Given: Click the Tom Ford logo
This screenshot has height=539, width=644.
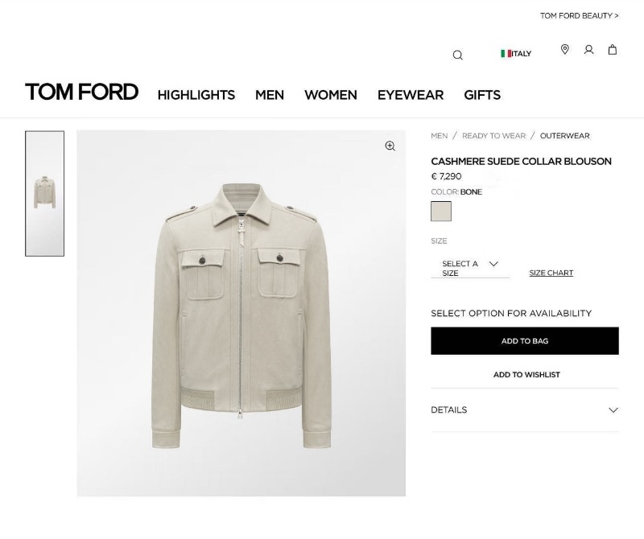Looking at the screenshot, I should [x=81, y=93].
